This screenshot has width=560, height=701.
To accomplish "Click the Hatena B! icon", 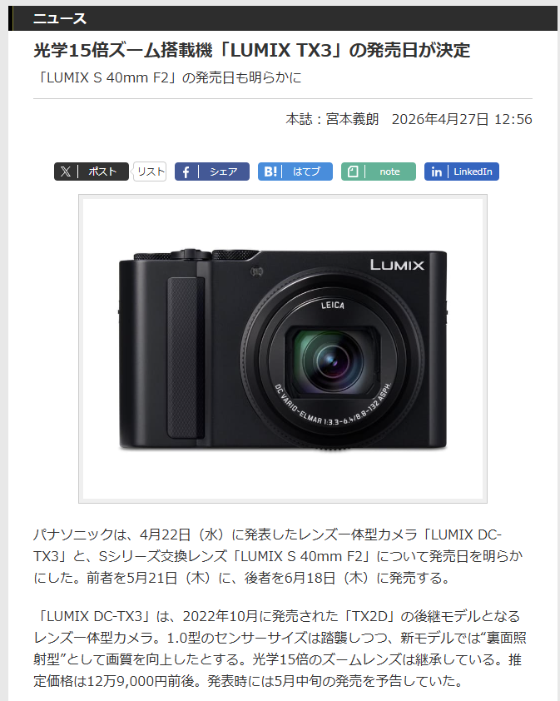I will [x=270, y=172].
